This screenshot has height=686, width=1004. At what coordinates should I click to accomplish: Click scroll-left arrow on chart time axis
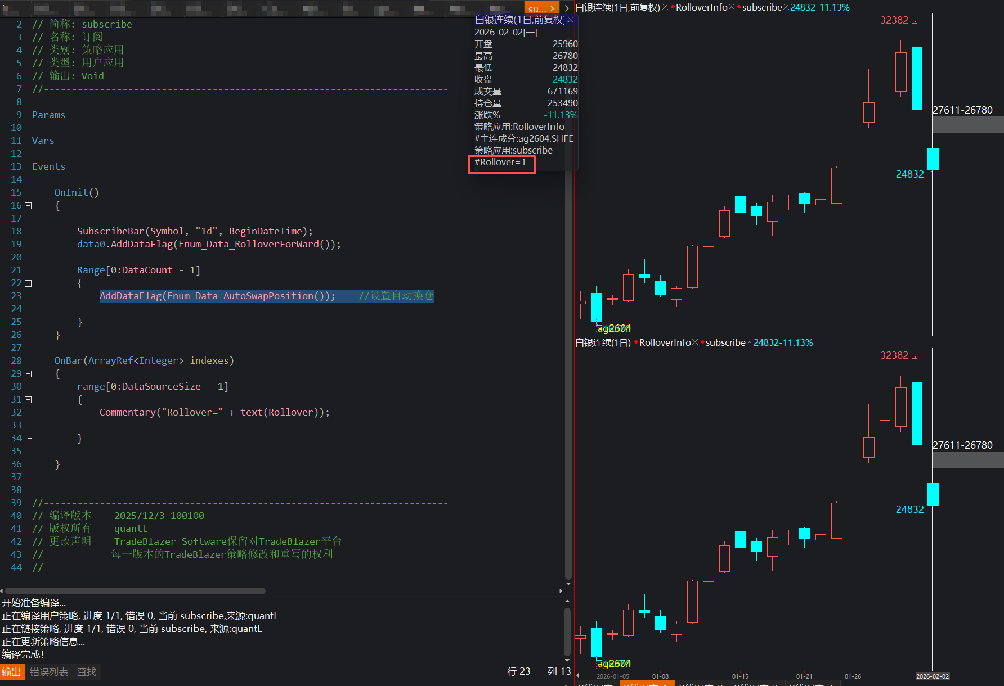[578, 676]
